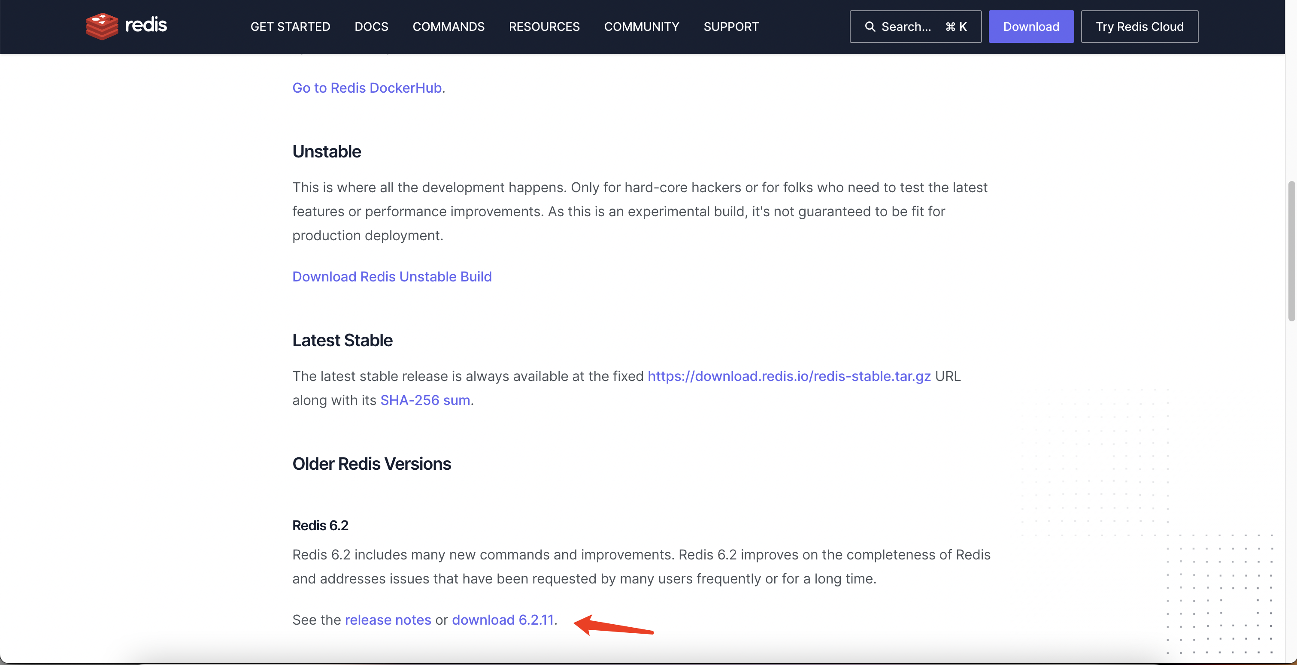Click the Older Redis Versions heading

pos(372,463)
